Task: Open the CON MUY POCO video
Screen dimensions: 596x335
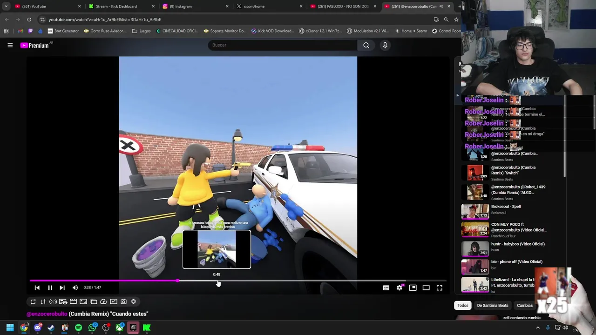Action: click(x=504, y=229)
